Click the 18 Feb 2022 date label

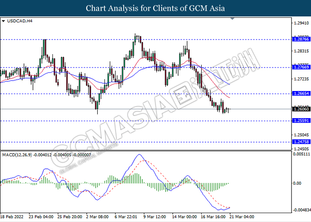pos(12,217)
